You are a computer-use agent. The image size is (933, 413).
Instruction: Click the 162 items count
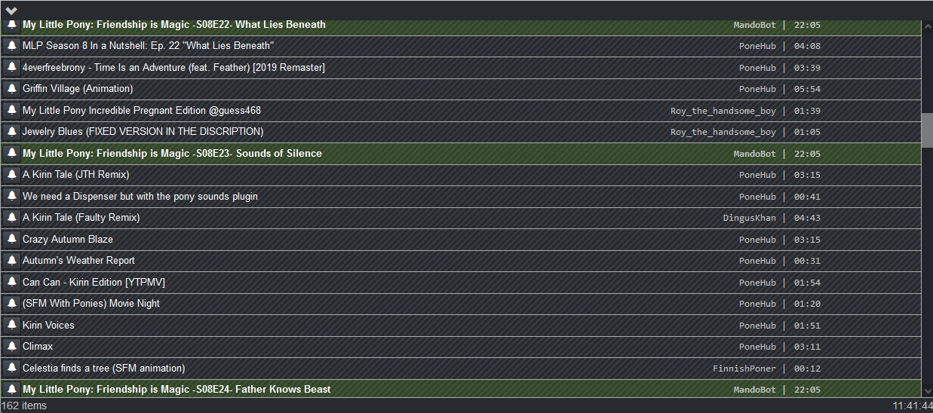(24, 405)
